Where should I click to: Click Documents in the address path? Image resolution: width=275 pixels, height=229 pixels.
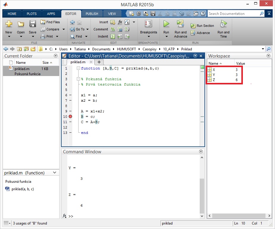tap(101, 49)
